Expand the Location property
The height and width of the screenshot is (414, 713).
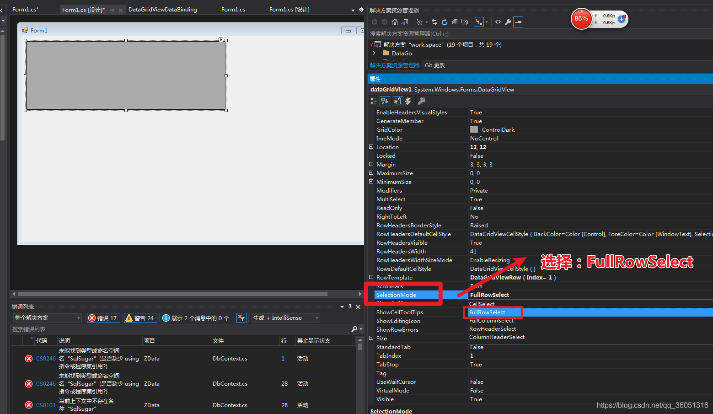coord(371,147)
